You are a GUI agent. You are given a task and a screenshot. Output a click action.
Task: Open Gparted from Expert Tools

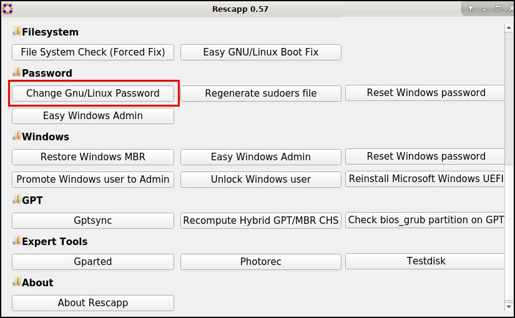click(93, 262)
